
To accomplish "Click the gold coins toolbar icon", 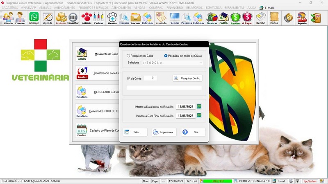I will click(x=289, y=18).
